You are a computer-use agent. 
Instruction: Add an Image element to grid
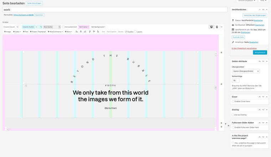pyautogui.click(x=7, y=32)
